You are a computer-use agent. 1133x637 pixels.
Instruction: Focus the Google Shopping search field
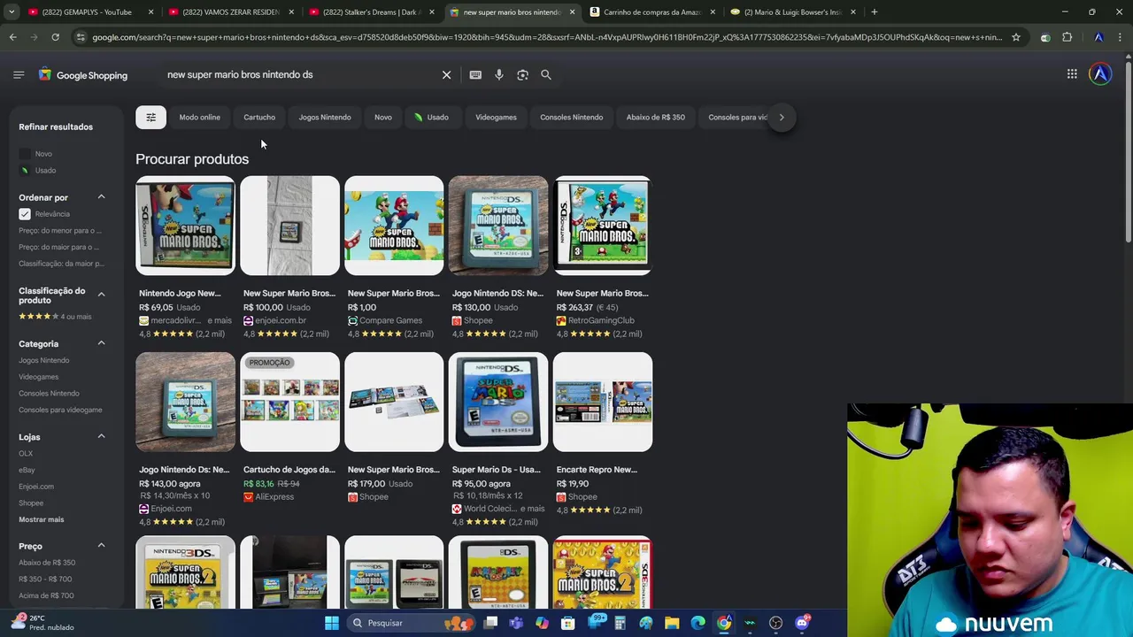point(301,75)
